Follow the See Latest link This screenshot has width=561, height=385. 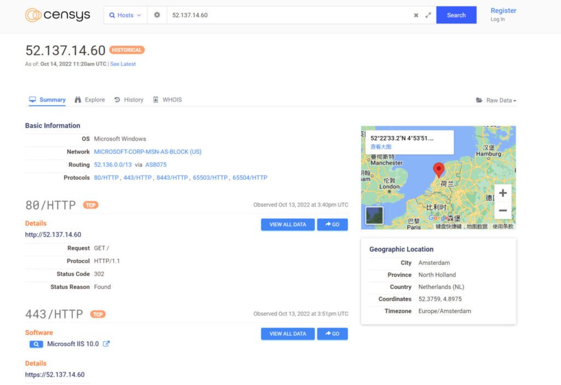pos(123,64)
